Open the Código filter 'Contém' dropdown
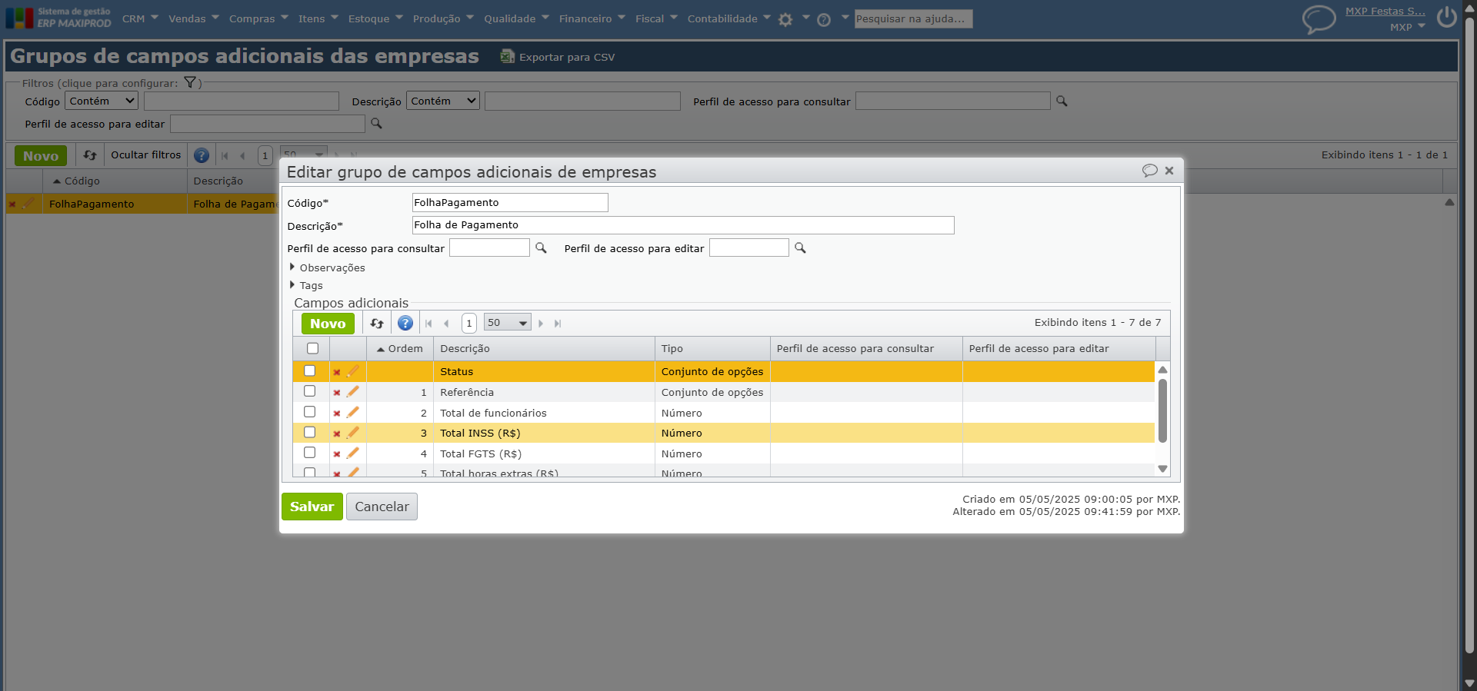1477x691 pixels. [102, 101]
